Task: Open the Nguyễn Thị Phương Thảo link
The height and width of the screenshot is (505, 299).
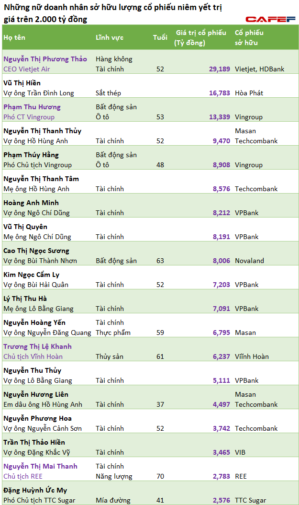Action: (45, 59)
